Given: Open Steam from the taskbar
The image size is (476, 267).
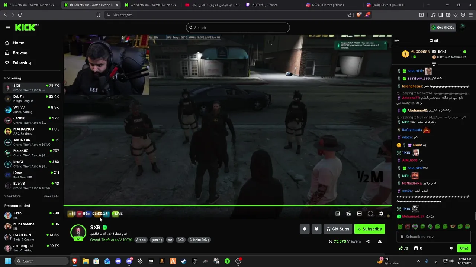Looking at the screenshot, I should (x=183, y=261).
